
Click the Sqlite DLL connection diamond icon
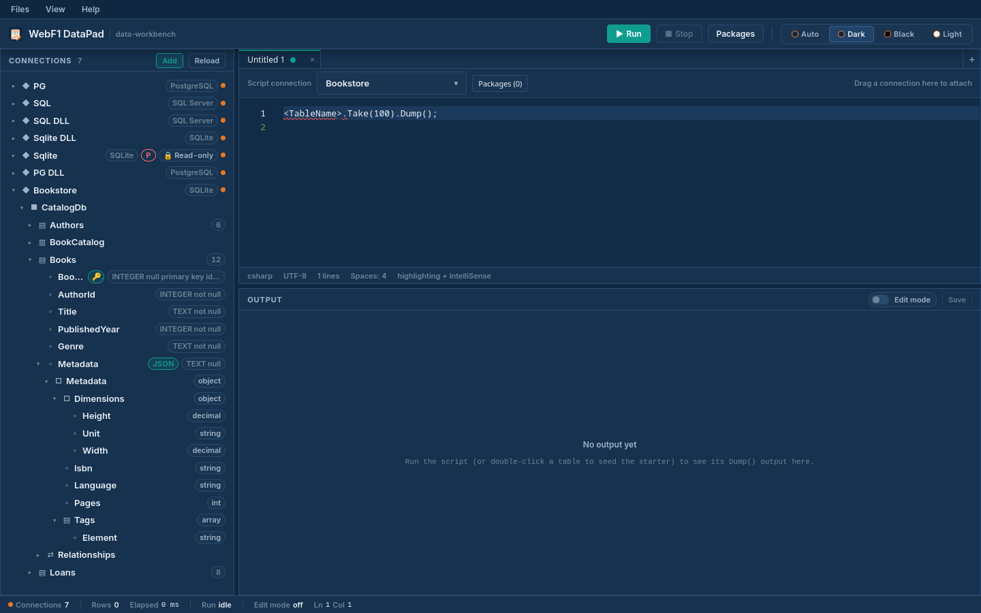26,138
